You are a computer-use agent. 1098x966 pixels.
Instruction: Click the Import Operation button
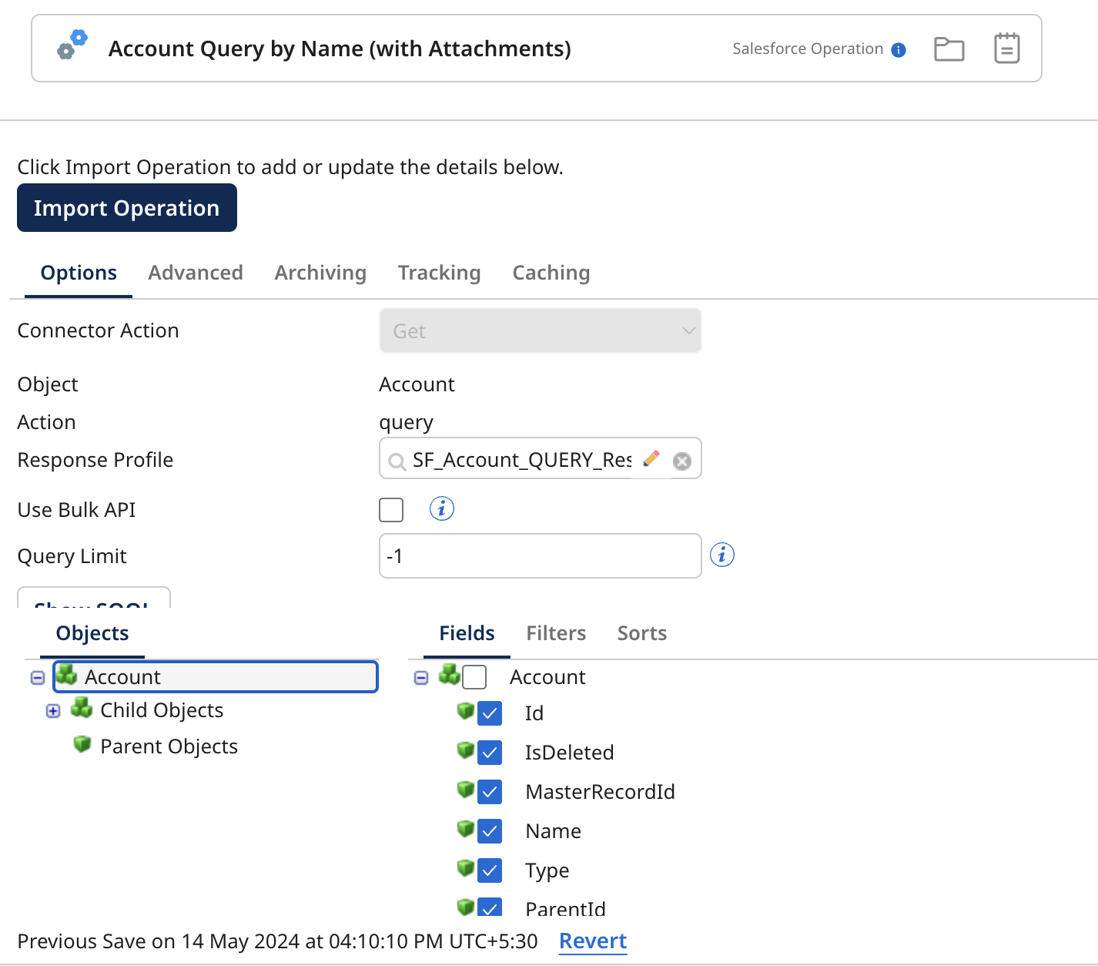127,208
